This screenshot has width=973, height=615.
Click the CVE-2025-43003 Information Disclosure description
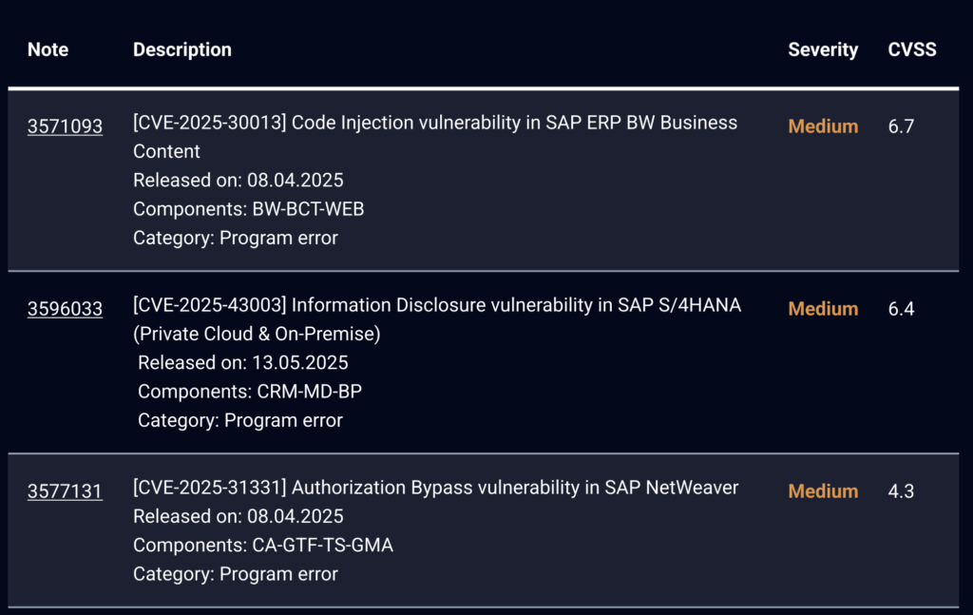436,305
